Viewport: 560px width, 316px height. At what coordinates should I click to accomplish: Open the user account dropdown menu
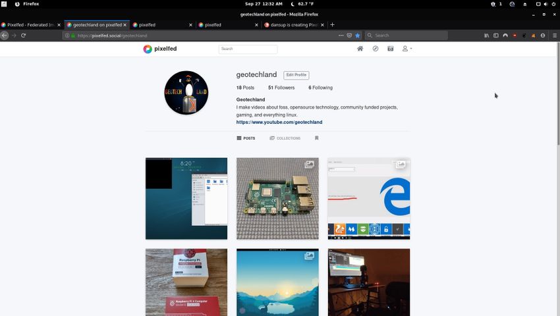point(406,49)
